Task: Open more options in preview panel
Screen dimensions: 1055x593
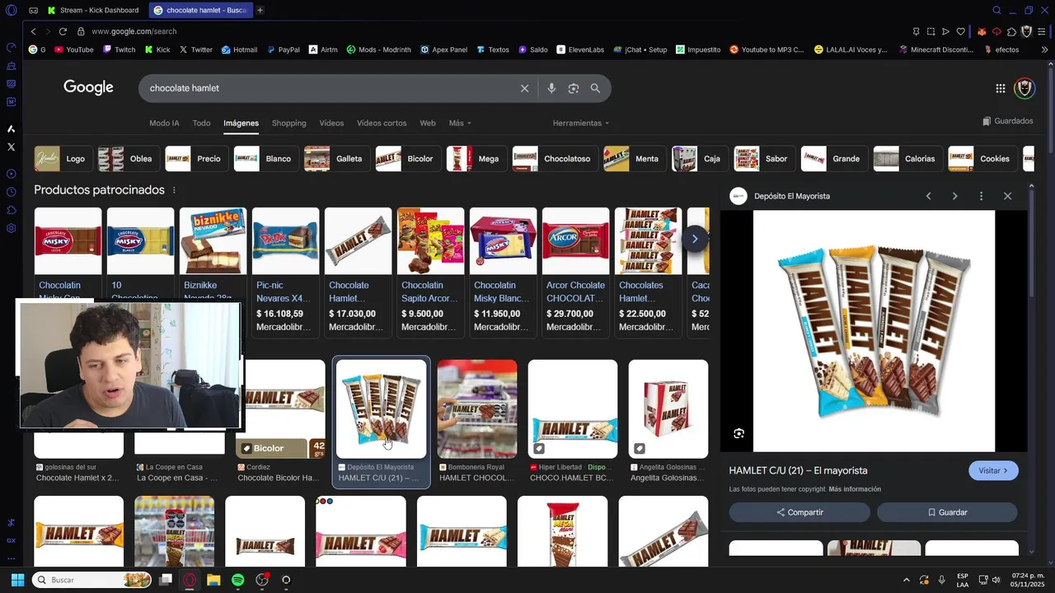Action: 981,196
